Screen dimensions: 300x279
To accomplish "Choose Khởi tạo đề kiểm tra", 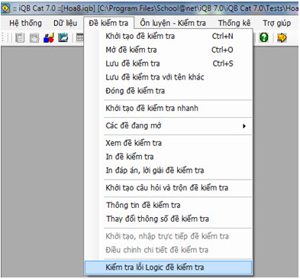I will 169,36.
